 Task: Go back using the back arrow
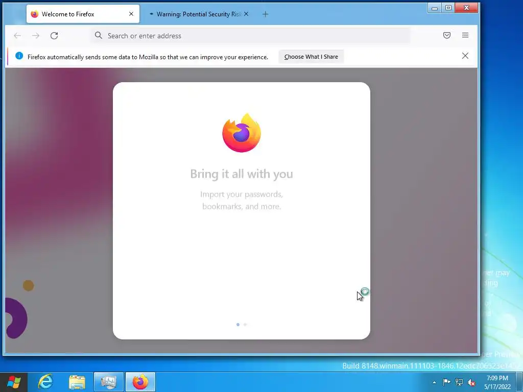pos(17,36)
